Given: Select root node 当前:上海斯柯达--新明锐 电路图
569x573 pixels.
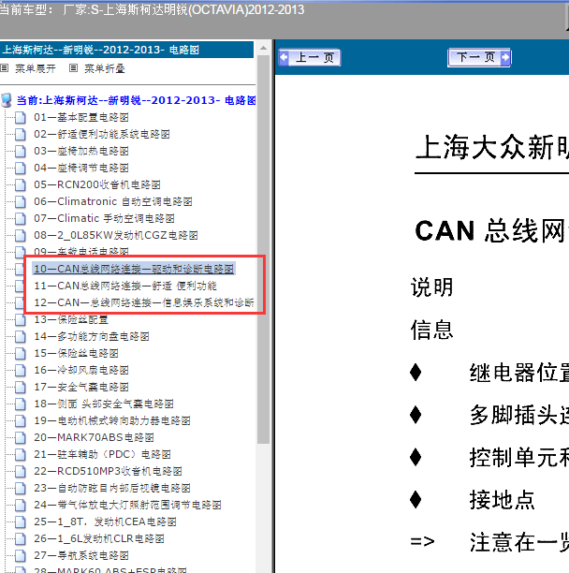Looking at the screenshot, I should click(137, 100).
